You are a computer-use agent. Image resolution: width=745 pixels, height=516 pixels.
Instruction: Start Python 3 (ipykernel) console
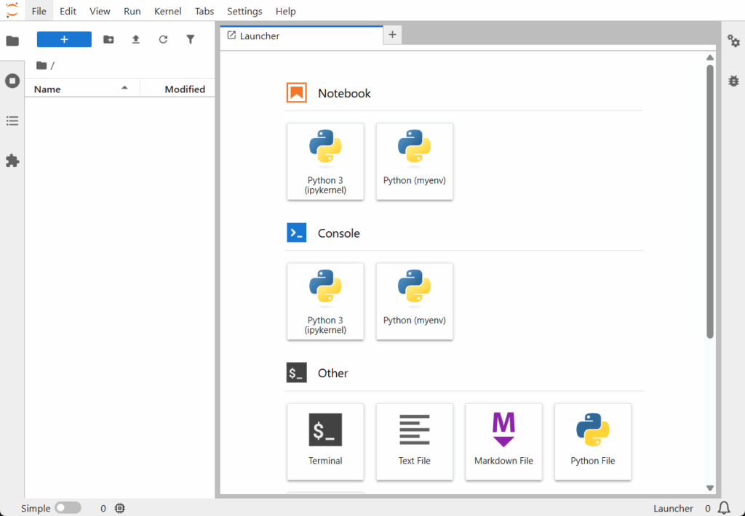click(325, 302)
